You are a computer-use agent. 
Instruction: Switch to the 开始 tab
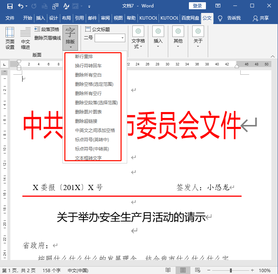click(x=27, y=18)
